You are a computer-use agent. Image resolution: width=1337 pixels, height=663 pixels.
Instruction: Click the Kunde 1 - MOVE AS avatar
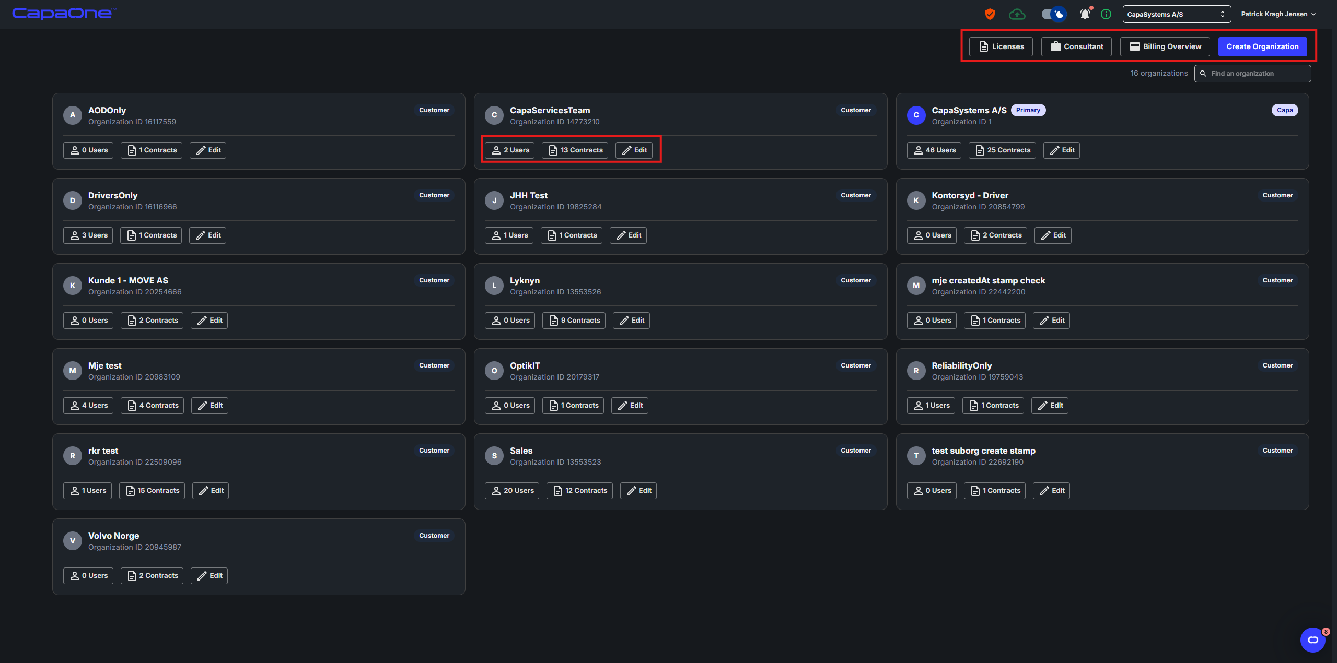point(73,286)
